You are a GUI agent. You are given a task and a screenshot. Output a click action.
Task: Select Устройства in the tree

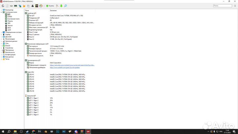point(9,48)
